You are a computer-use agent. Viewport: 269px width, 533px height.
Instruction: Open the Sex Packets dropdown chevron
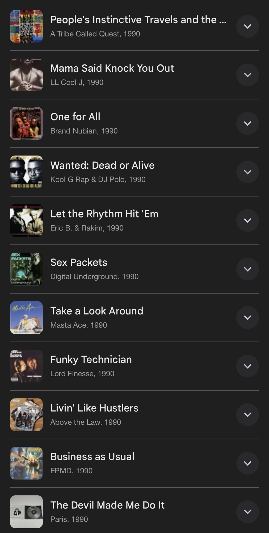coord(247,269)
